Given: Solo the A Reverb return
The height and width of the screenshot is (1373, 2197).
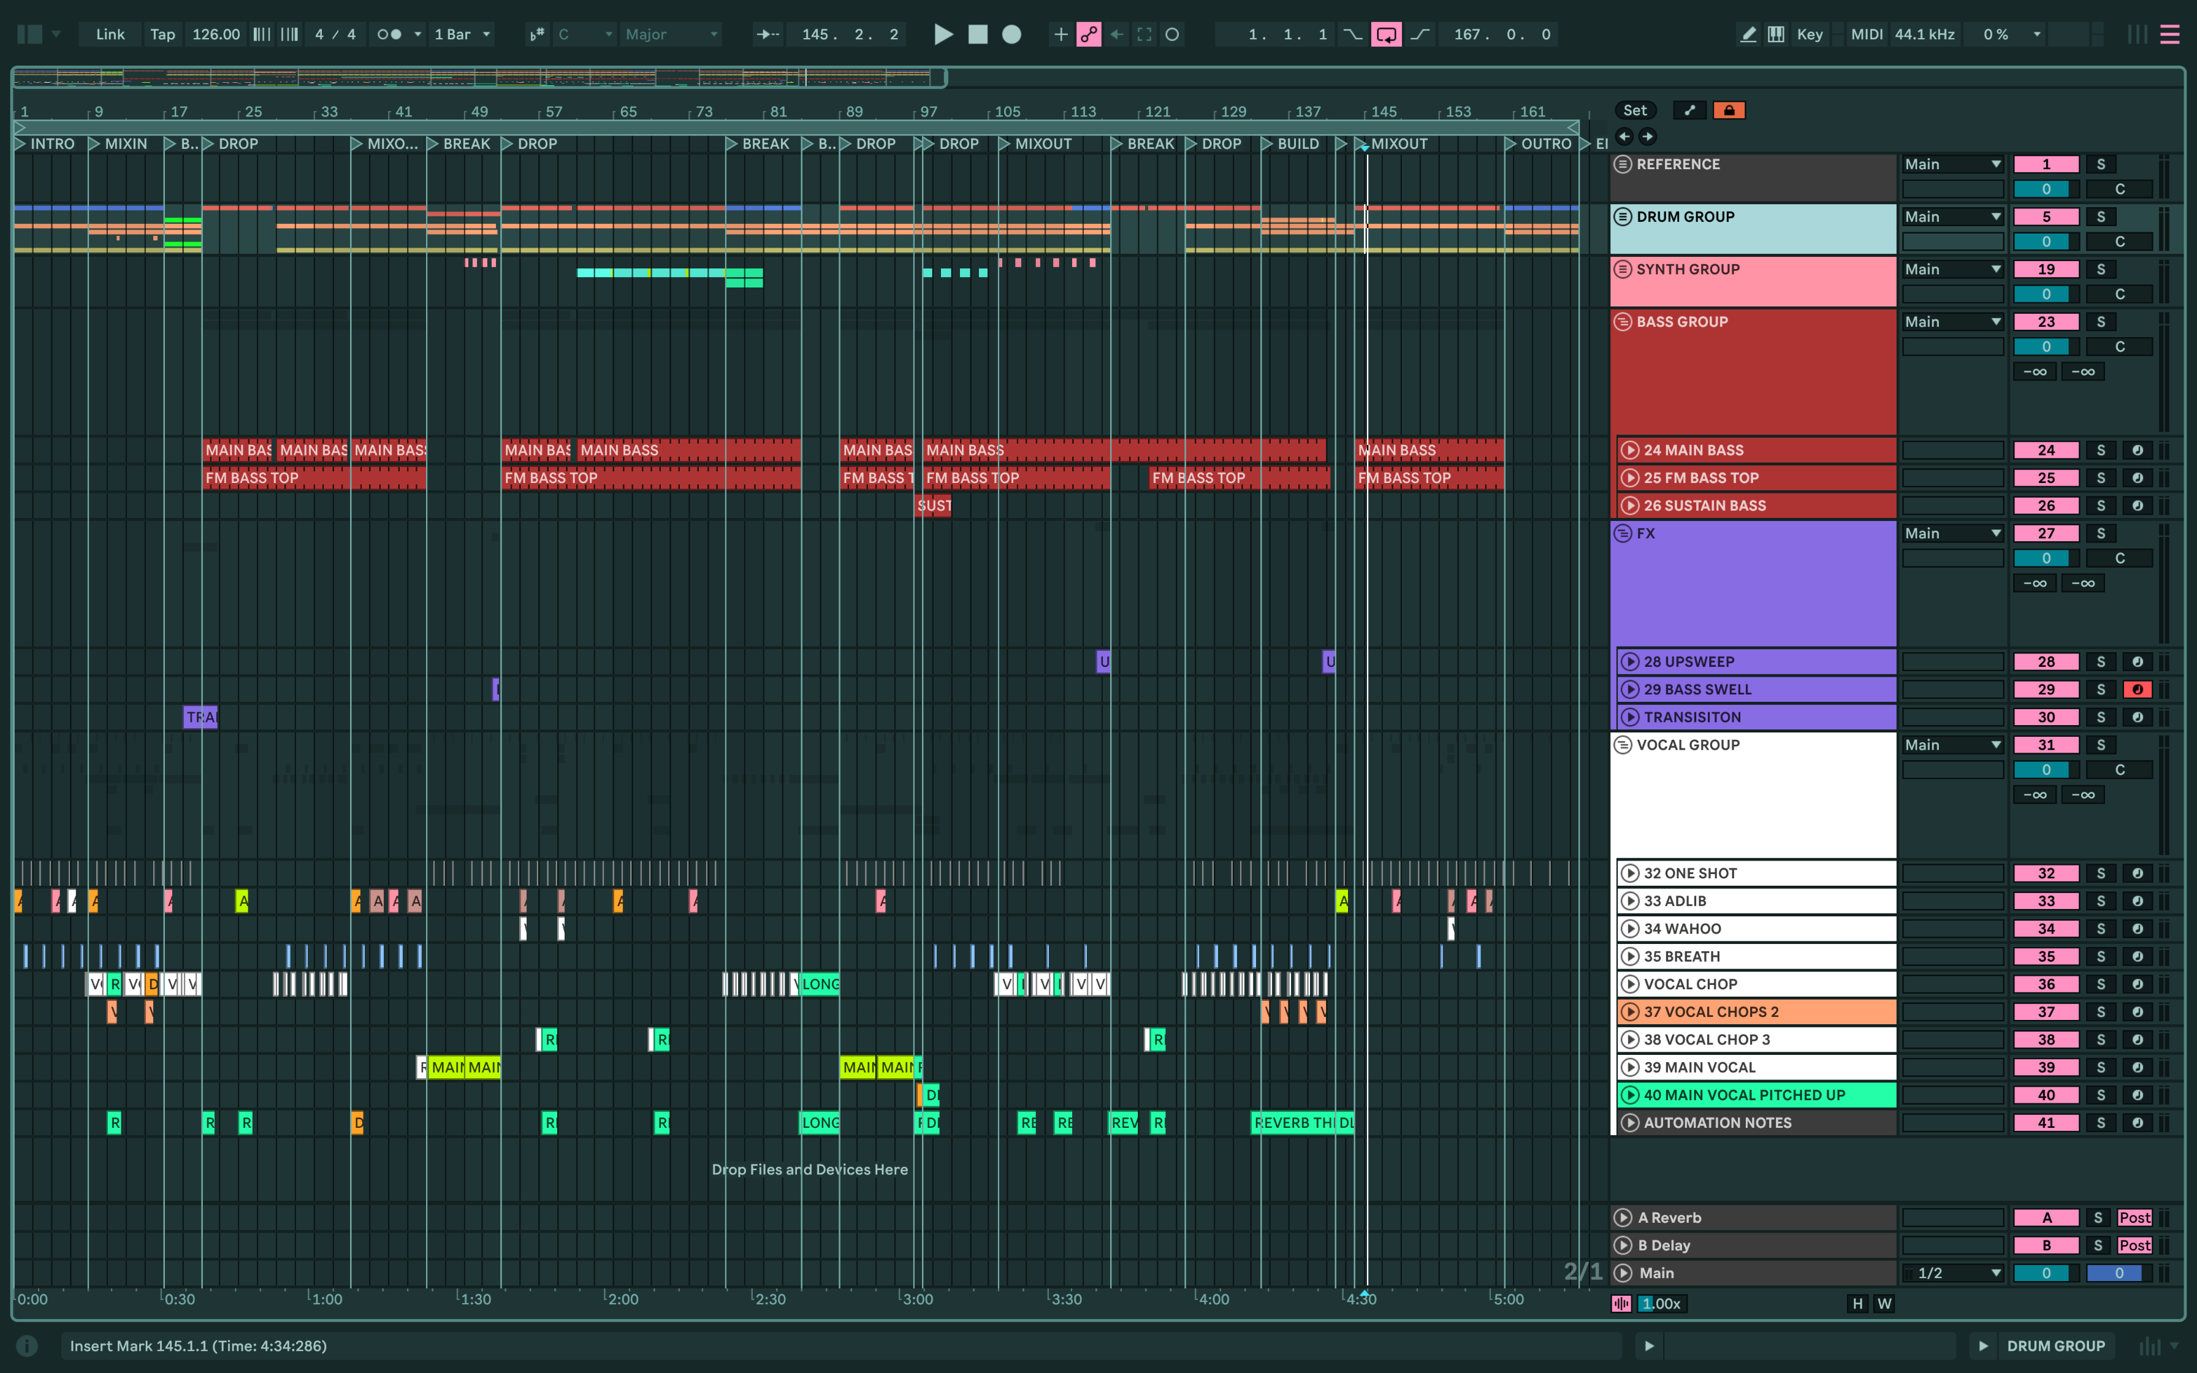Looking at the screenshot, I should [x=2097, y=1219].
